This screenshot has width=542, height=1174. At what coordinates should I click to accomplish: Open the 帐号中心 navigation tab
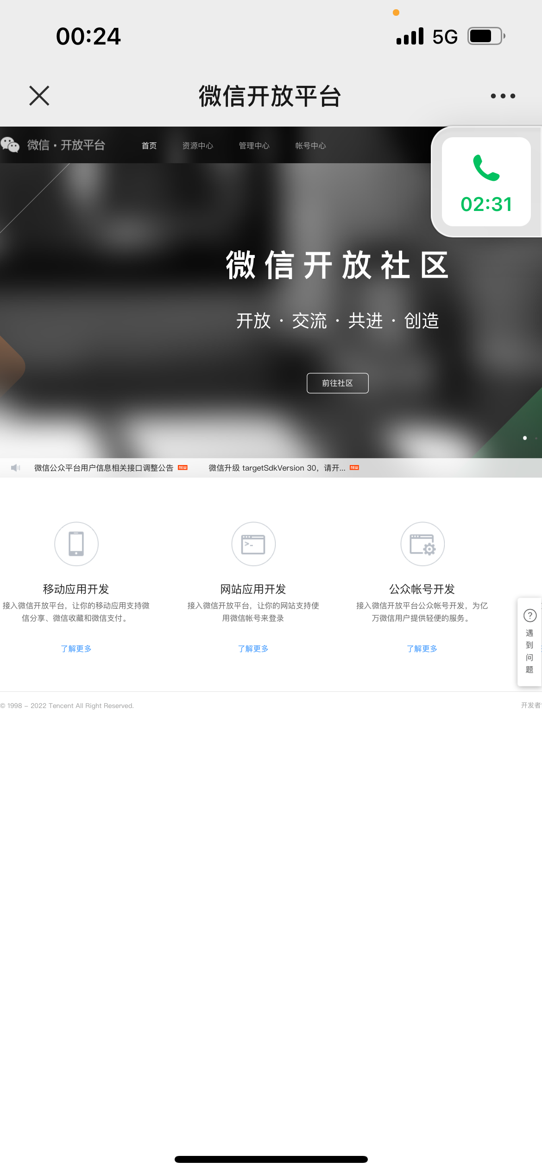311,146
